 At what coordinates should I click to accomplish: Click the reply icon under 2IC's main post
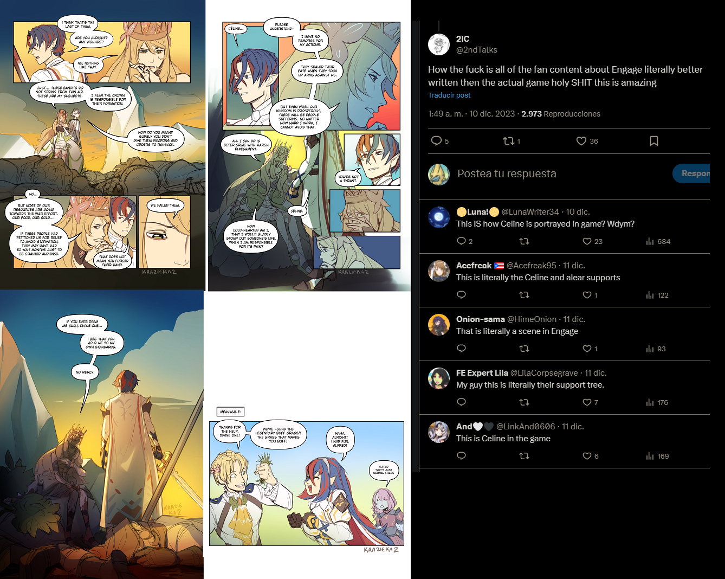(x=436, y=141)
